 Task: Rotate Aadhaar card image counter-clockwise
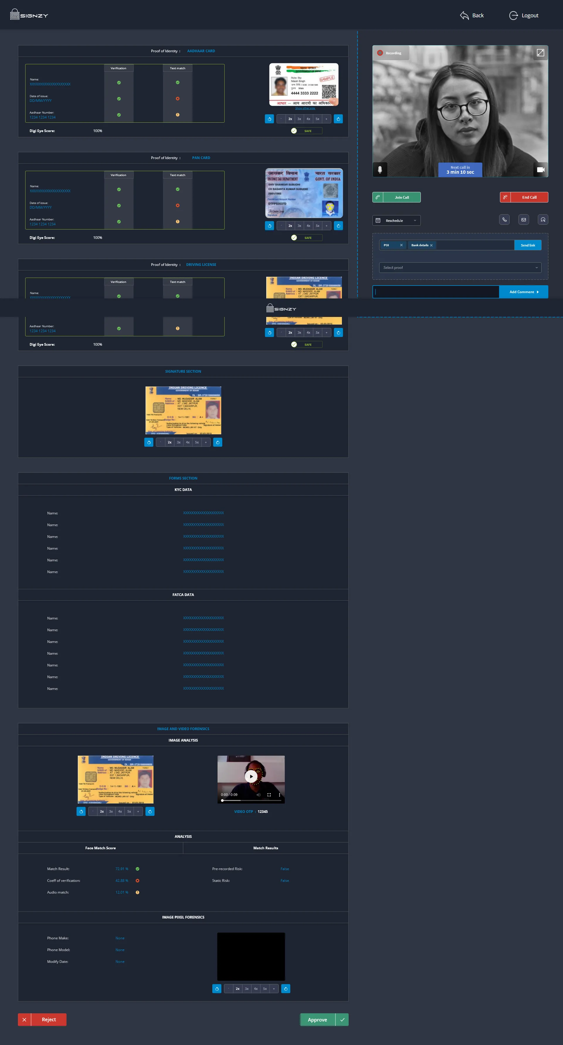click(269, 119)
